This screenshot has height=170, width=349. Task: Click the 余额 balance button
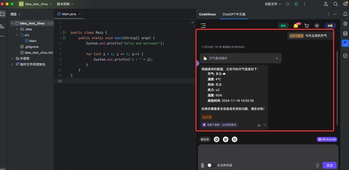330,26
